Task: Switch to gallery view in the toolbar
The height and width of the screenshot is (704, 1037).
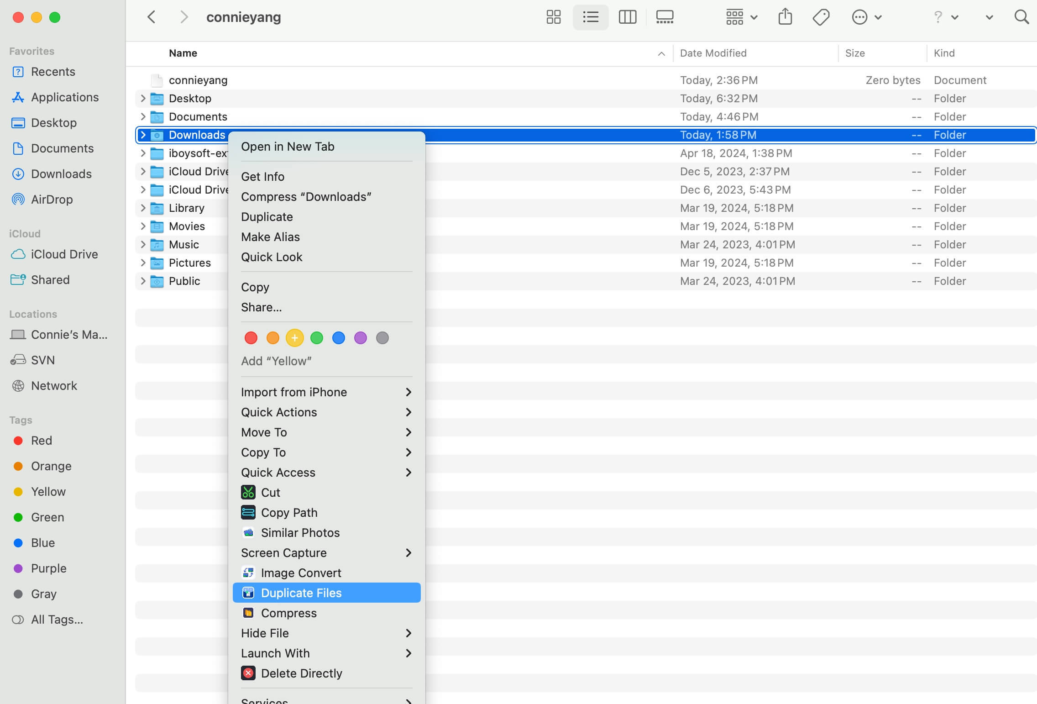Action: 664,17
